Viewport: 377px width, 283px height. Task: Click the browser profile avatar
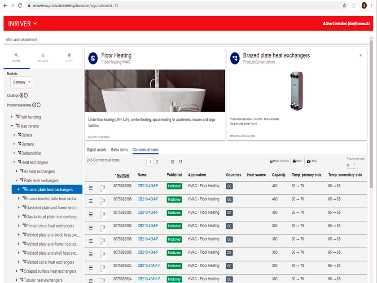[364, 5]
